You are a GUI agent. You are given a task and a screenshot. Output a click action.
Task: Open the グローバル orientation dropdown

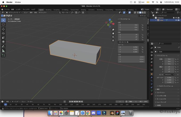coord(64,12)
